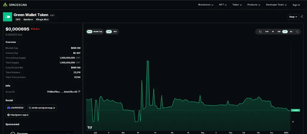Click the Green Wallet Token toggle logo

tap(7, 17)
